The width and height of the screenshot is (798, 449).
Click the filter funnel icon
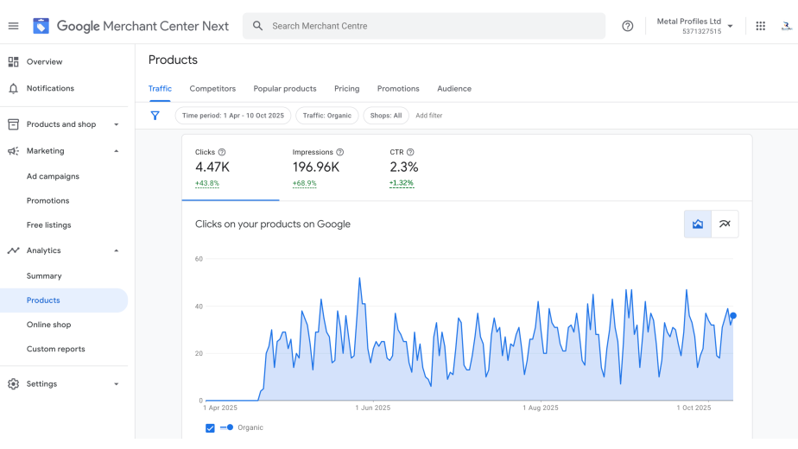pos(155,116)
